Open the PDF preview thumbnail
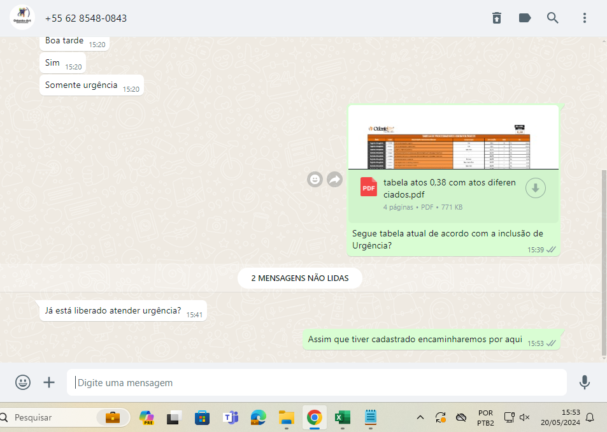Image resolution: width=607 pixels, height=432 pixels. 453,139
